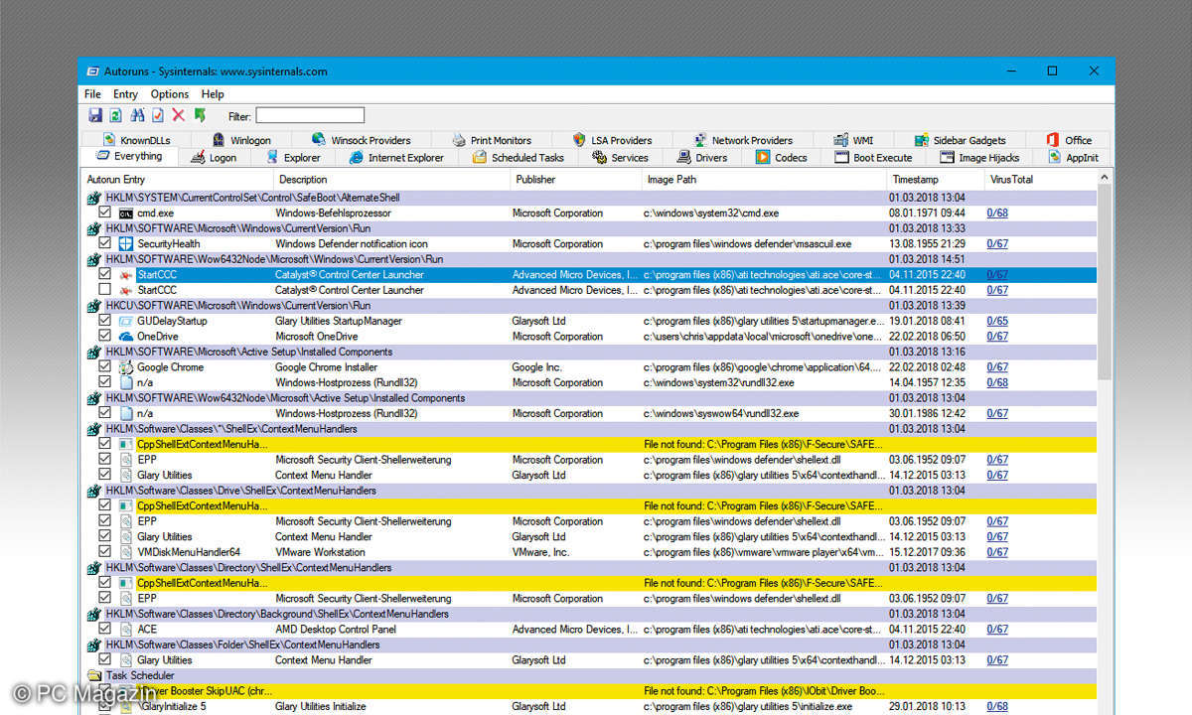Open the Entry menu
This screenshot has height=715, width=1192.
point(125,94)
